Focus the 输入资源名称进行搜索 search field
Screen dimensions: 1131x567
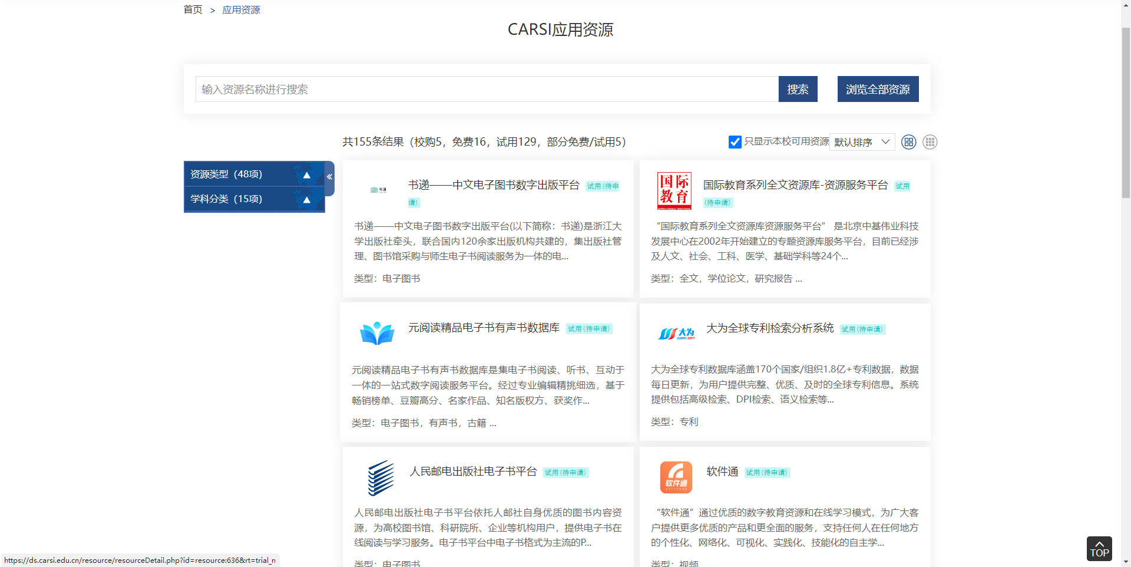tap(487, 89)
